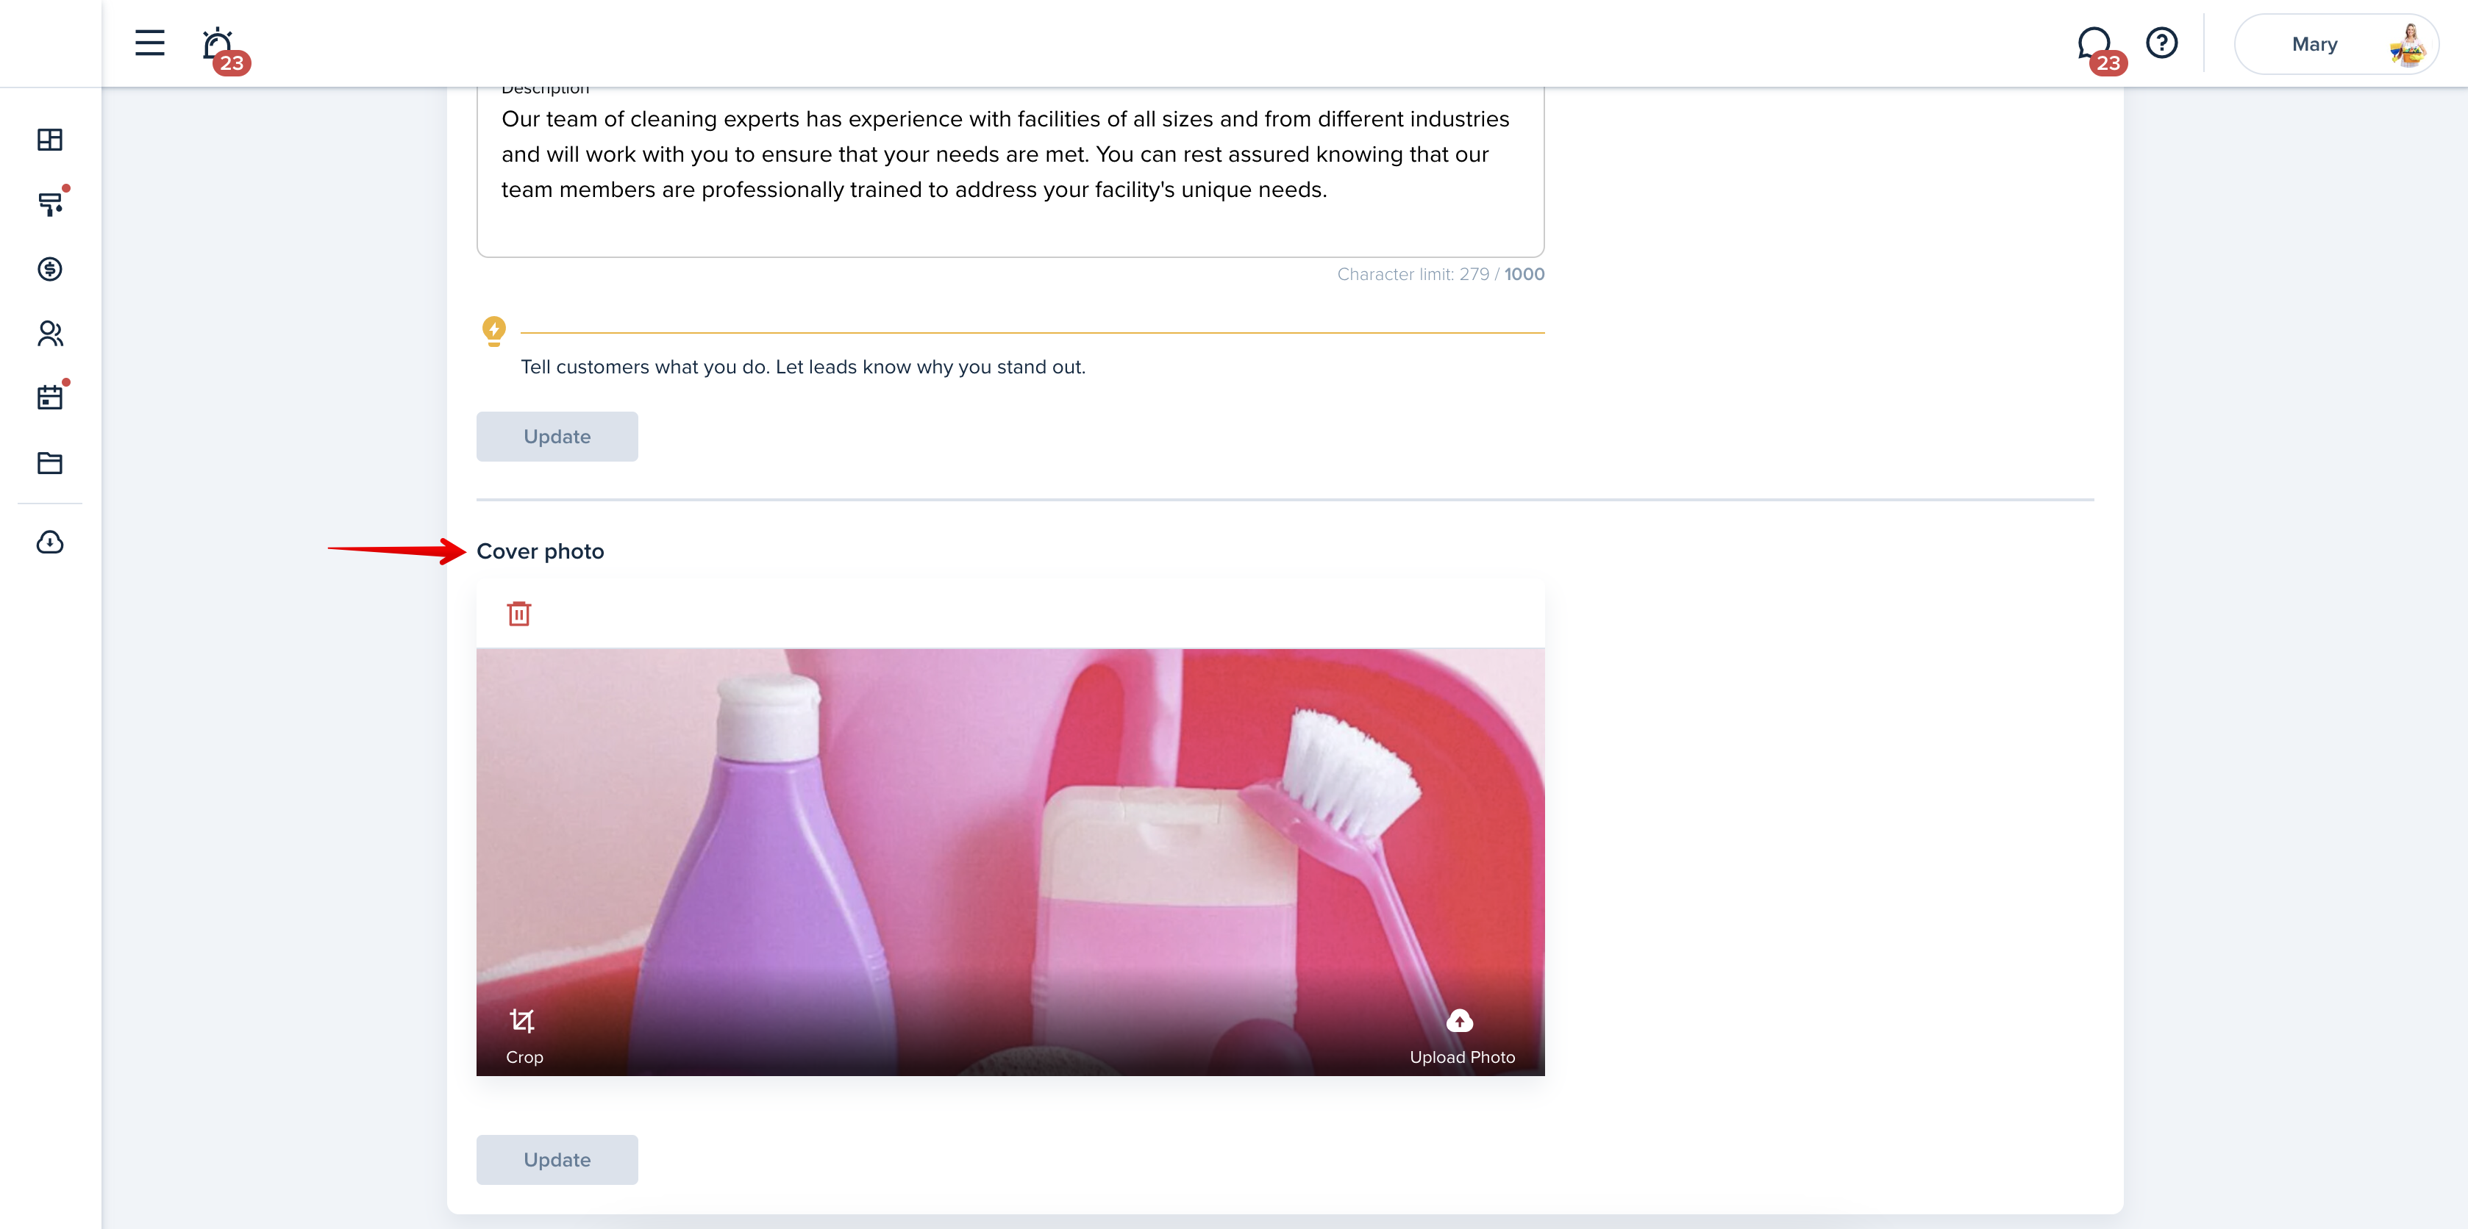The height and width of the screenshot is (1229, 2468).
Task: Open the paint roller sidebar icon
Action: 50,204
